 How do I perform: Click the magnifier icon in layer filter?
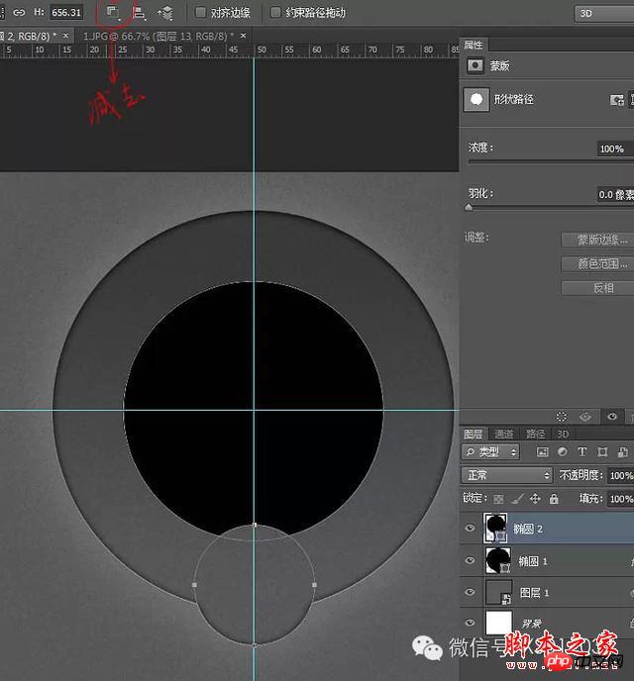point(471,452)
